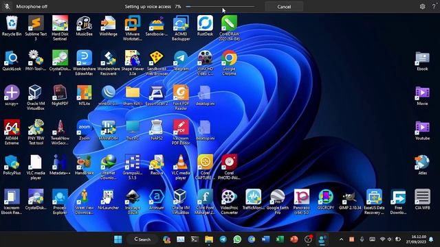440x247 pixels.
Task: Open Telegram from the taskbar
Action: pos(223,239)
